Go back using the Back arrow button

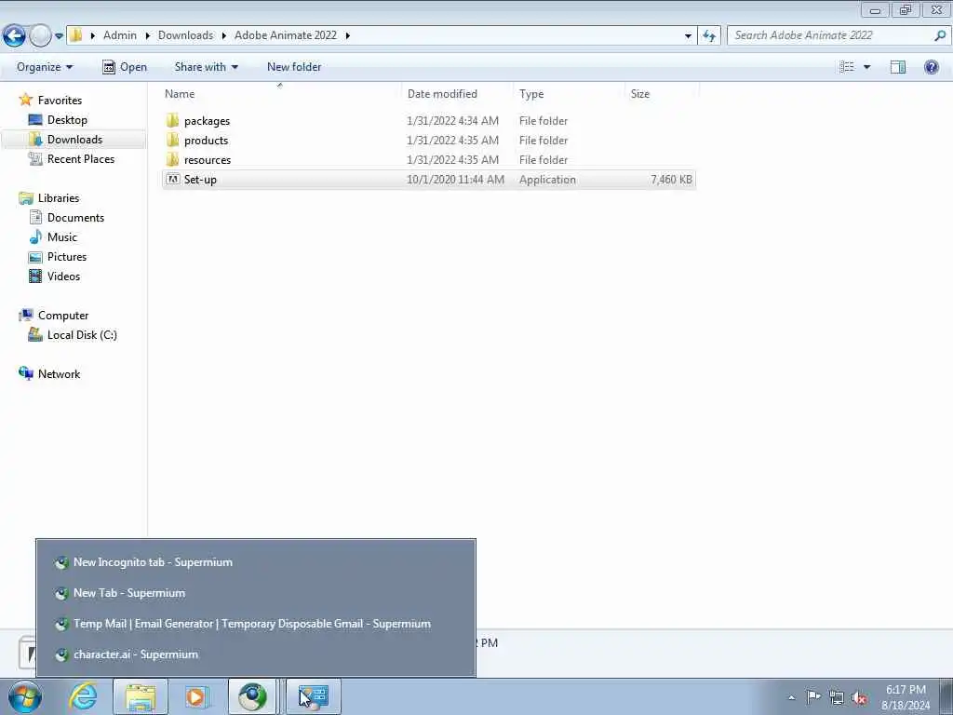pyautogui.click(x=14, y=36)
